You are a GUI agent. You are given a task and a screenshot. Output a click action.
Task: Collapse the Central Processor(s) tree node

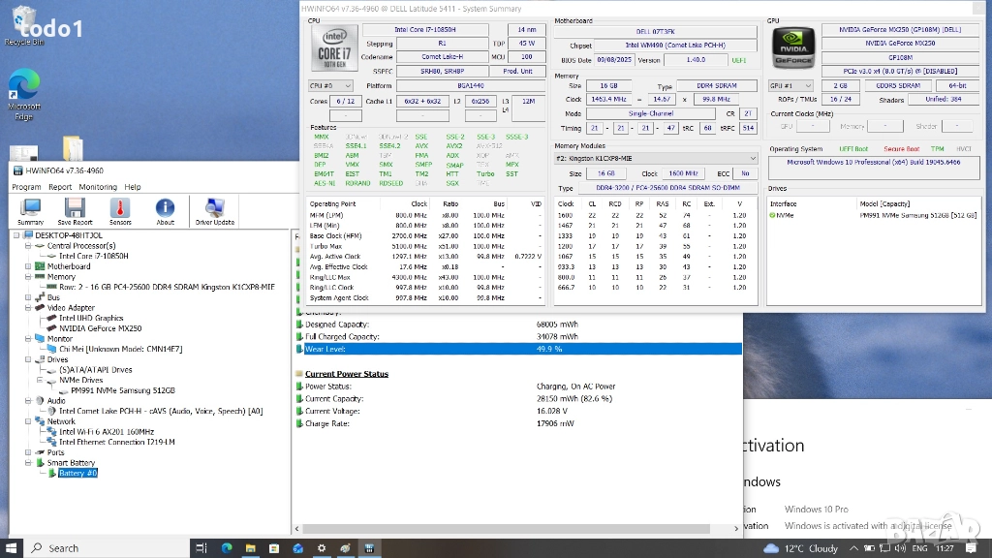point(28,246)
